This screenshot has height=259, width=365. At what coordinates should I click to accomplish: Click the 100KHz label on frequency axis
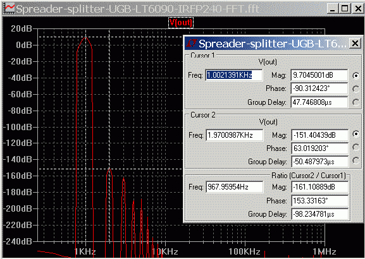pos(244,251)
